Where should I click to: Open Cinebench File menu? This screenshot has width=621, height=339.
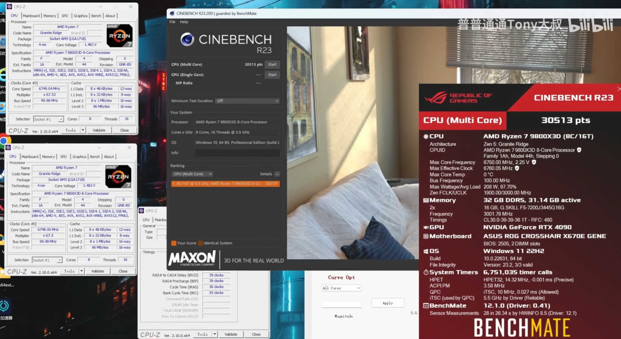point(172,22)
